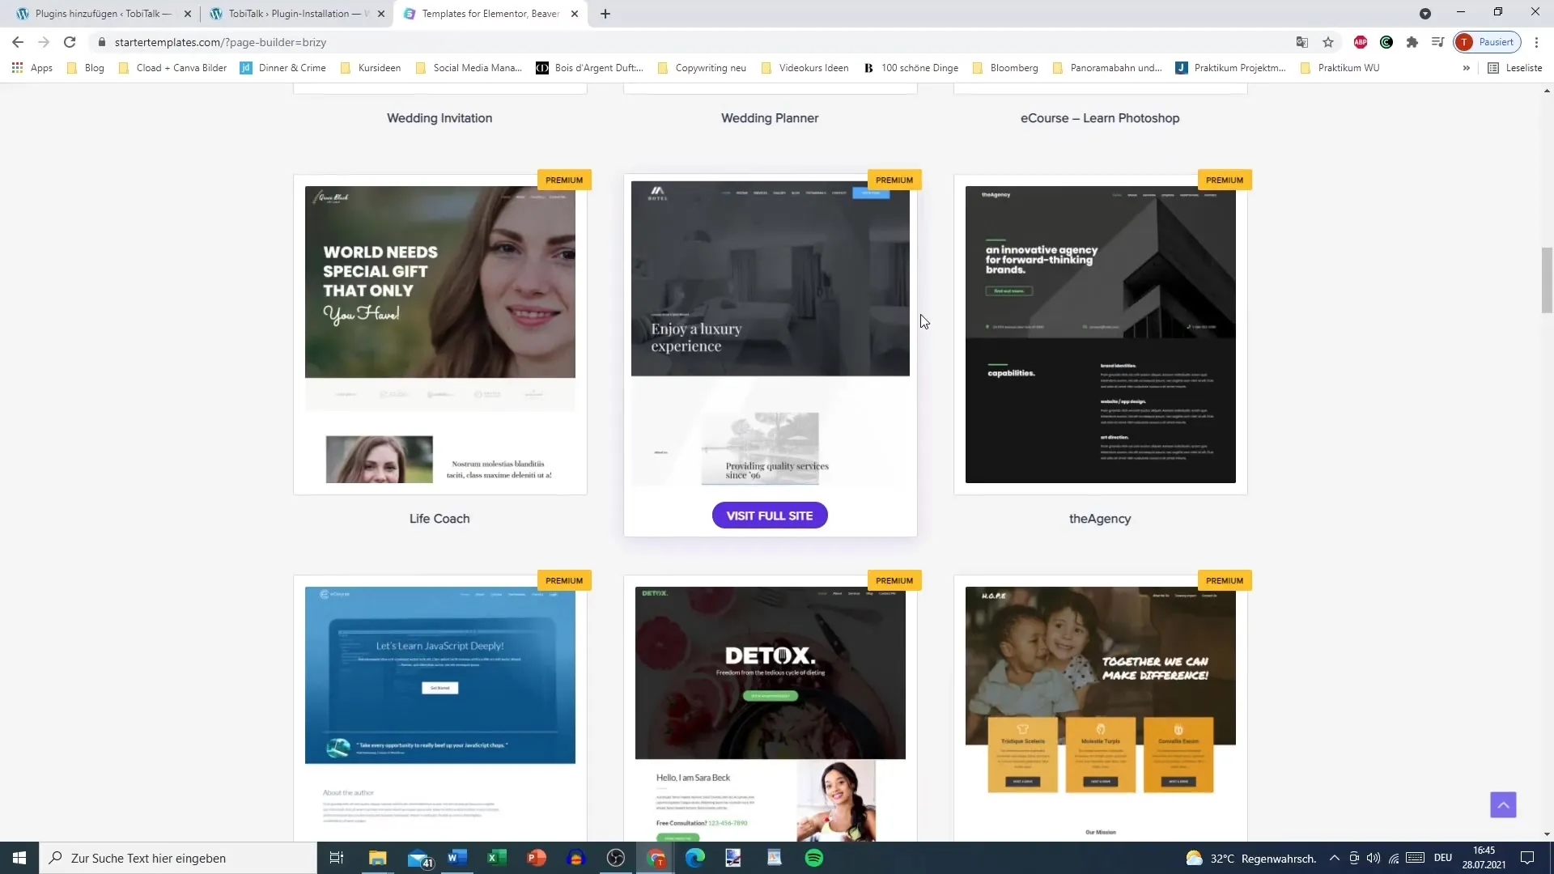Open the Bloomberg bookmark folder
The height and width of the screenshot is (874, 1554).
click(x=1005, y=68)
